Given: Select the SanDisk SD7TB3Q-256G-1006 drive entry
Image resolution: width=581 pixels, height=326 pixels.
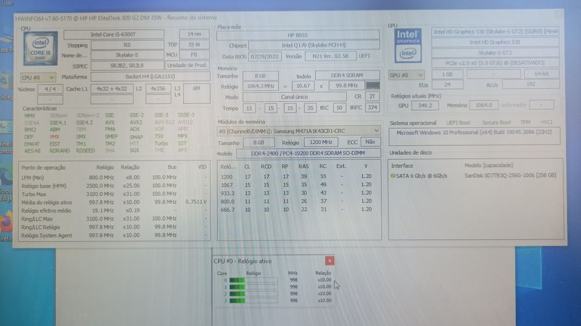Looking at the screenshot, I should (x=510, y=175).
